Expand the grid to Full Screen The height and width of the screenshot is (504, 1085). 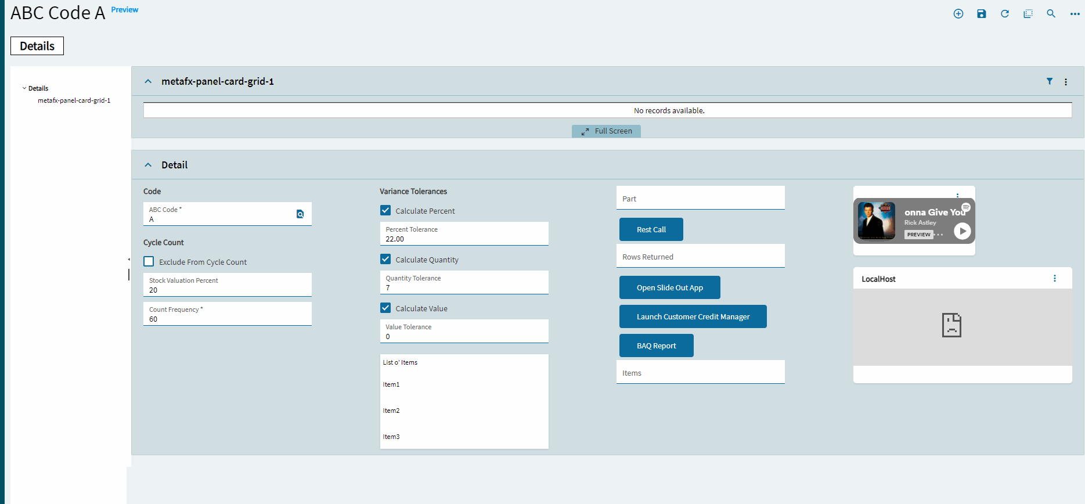point(607,131)
